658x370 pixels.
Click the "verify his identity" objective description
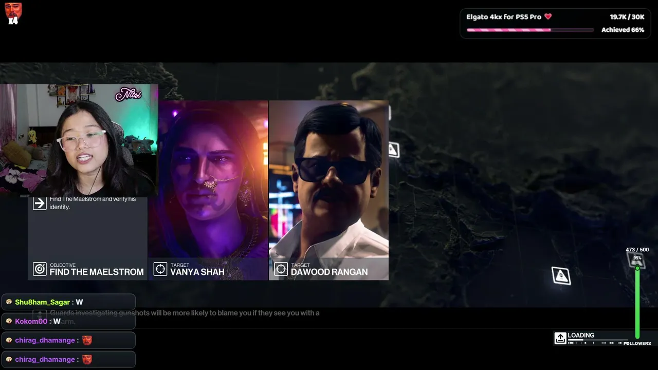coord(93,203)
